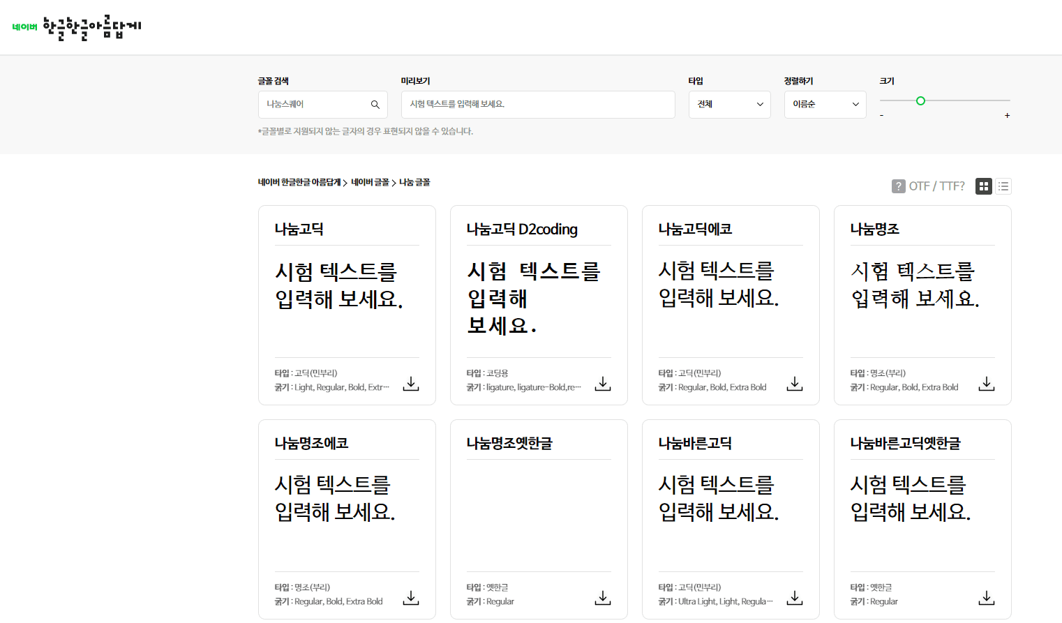Click the 나눔고딕 preview sample text
1062x623 pixels.
[339, 285]
